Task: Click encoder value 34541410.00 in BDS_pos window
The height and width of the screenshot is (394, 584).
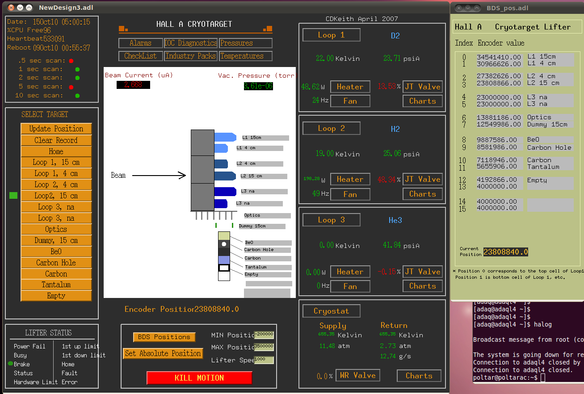Action: coord(499,57)
